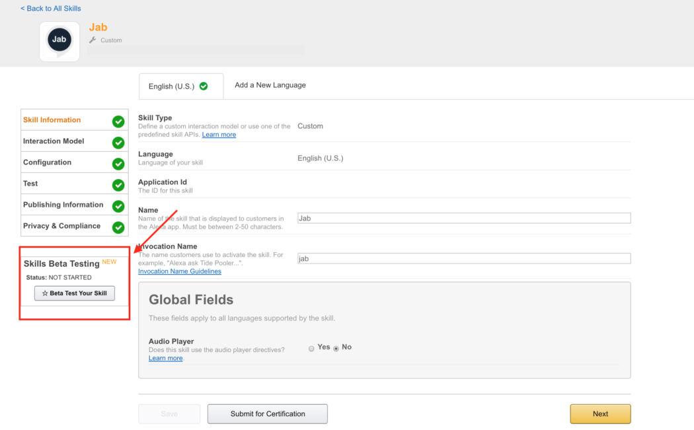Click the disabled Save button

coord(169,413)
